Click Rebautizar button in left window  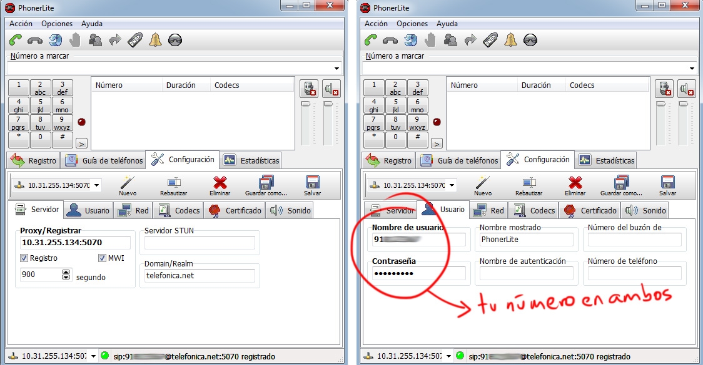173,186
